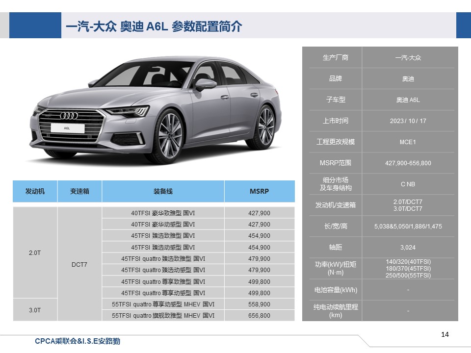
Task: Select the 479,900 price for quattro 臻选动感型
Action: click(x=259, y=270)
